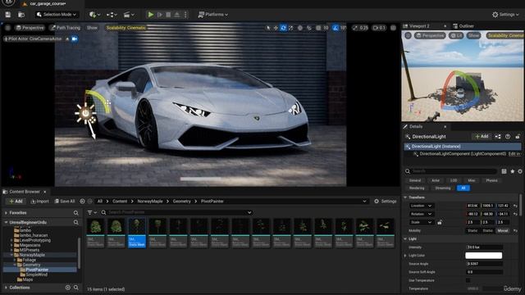The width and height of the screenshot is (525, 295).
Task: Click Save All in Content Browser
Action: 65,201
